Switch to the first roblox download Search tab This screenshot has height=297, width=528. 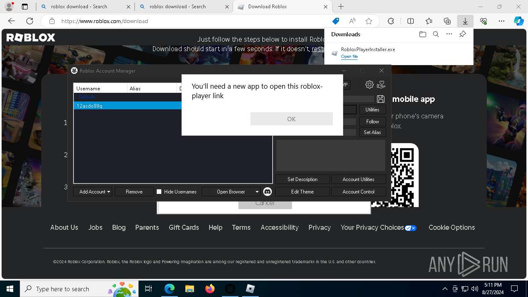coord(85,7)
